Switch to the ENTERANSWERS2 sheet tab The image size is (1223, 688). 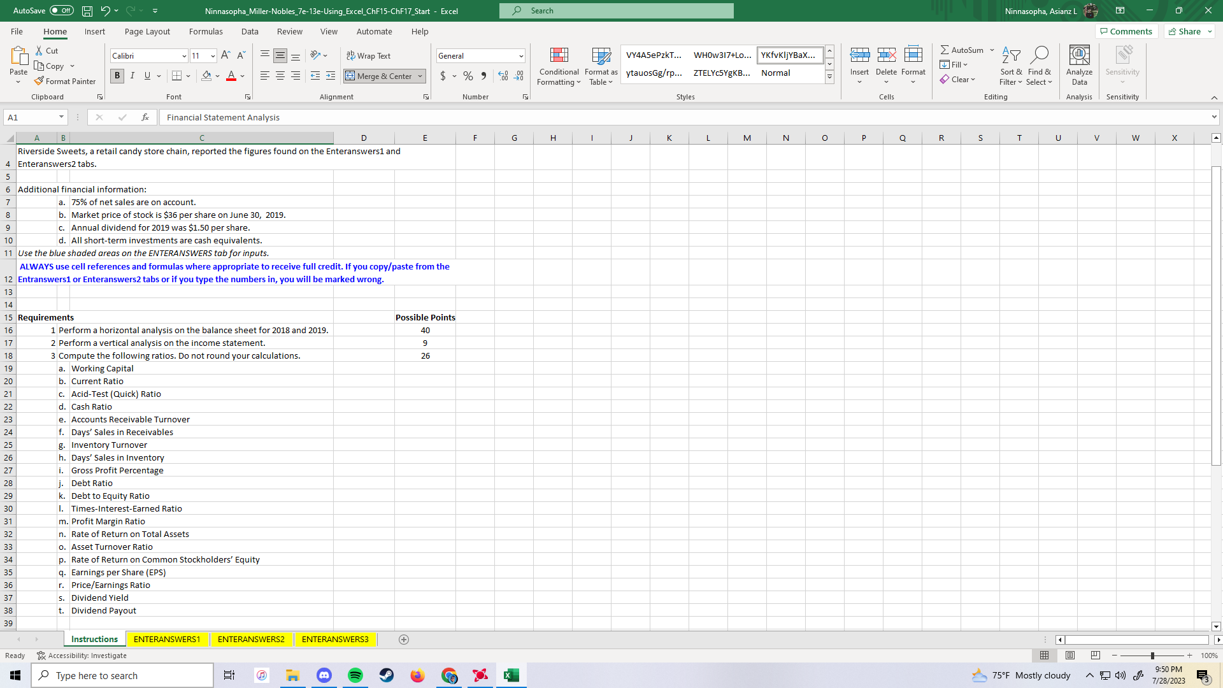pos(251,640)
